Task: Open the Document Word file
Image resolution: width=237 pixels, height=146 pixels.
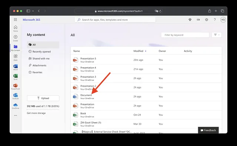Action: tap(86, 95)
